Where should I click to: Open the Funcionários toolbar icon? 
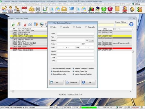tap(17, 9)
